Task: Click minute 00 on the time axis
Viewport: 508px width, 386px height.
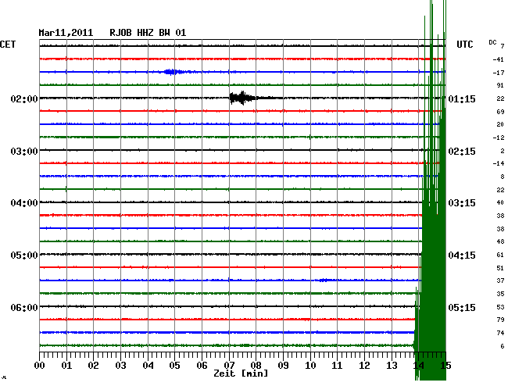Action: (x=40, y=366)
